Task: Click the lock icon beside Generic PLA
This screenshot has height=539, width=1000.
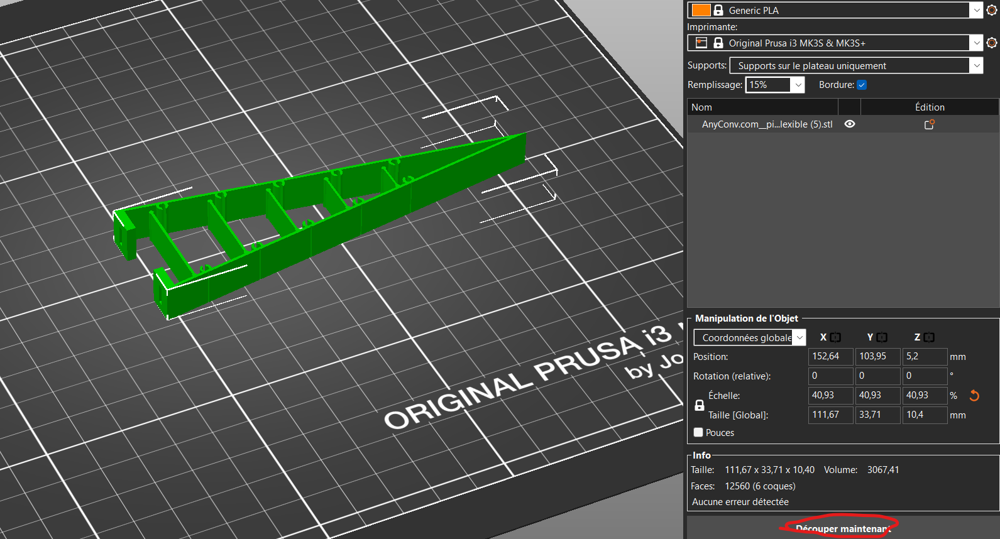Action: pos(718,10)
